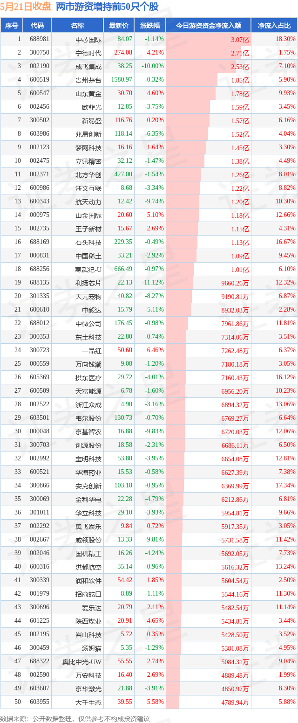Click the 序号 column header

12,26
